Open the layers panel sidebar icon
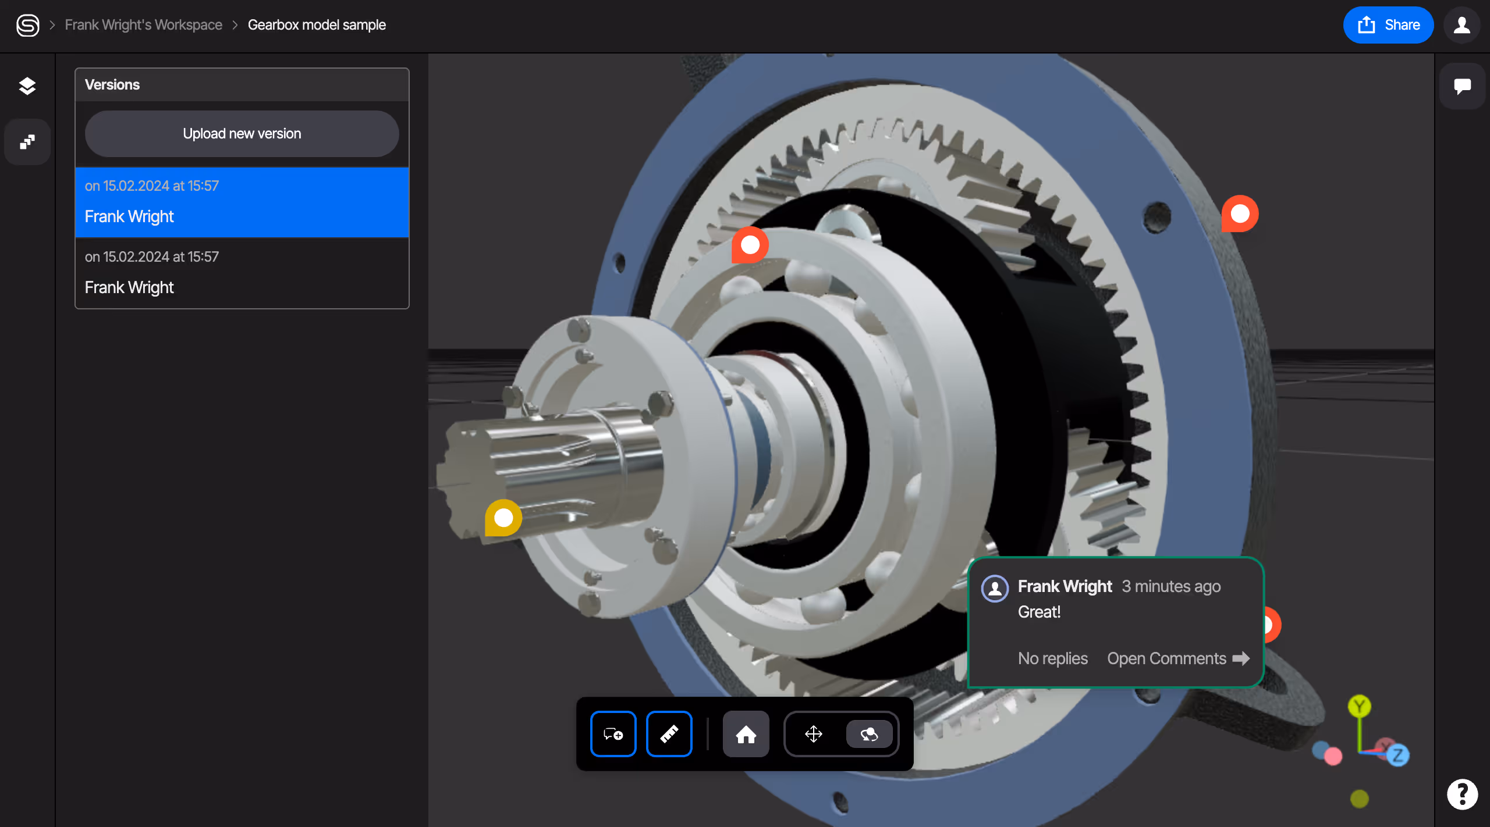This screenshot has width=1490, height=827. 27,86
